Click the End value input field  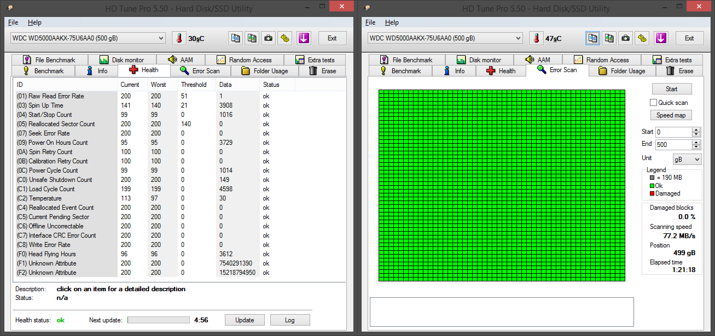pyautogui.click(x=673, y=145)
